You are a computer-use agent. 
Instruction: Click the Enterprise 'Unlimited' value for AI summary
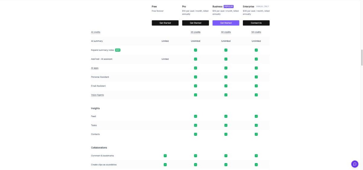pos(256,41)
